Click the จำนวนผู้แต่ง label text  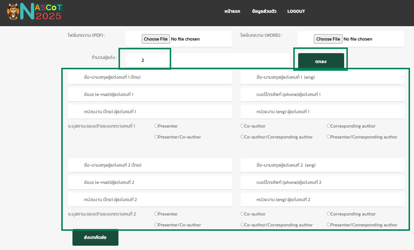[x=104, y=57]
